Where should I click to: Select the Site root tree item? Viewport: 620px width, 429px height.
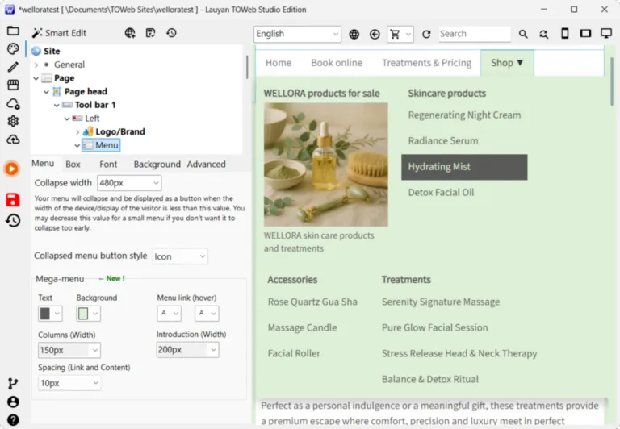click(x=46, y=51)
